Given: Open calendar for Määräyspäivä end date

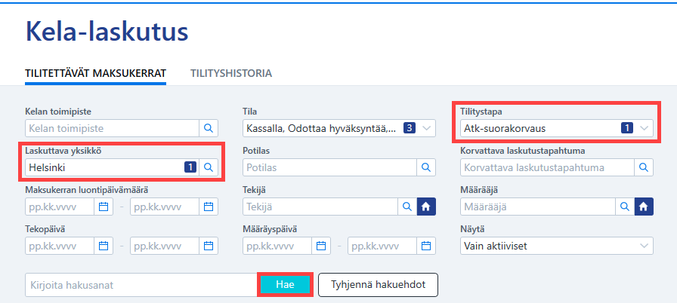Looking at the screenshot, I should 426,246.
